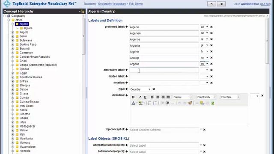The height and width of the screenshot is (154, 274).
Task: Select Morocco in the hierarchy
Action: 25,142
